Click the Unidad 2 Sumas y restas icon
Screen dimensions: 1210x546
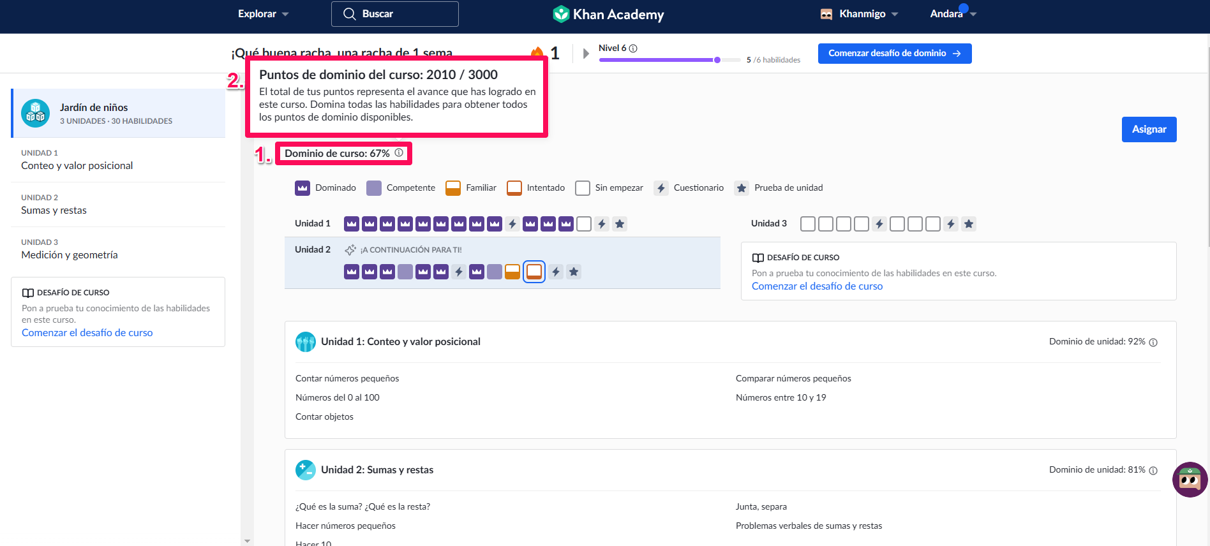306,470
